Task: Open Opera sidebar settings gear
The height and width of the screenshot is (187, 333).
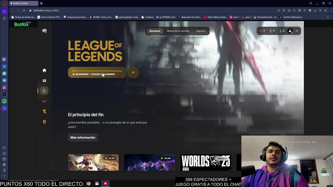Action: 4,165
